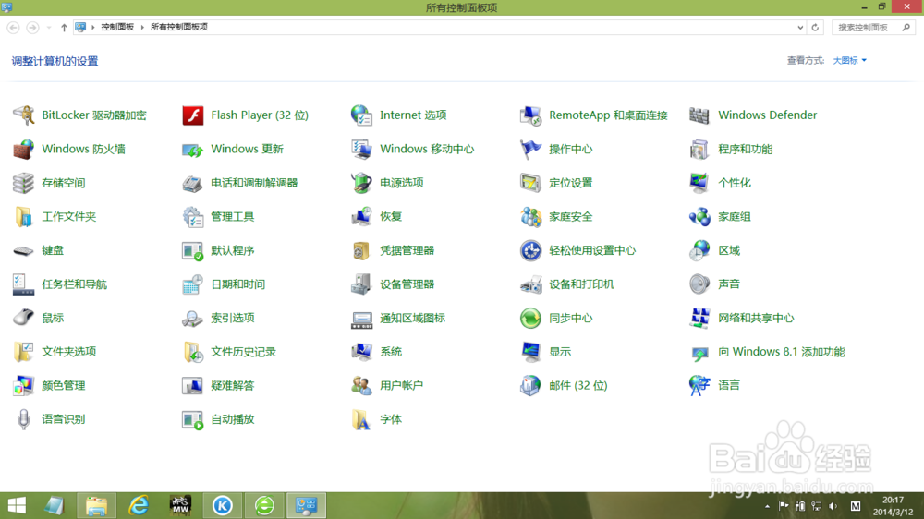Open RemoteApp 和桌面连接 link
This screenshot has height=519, width=924.
(x=608, y=115)
